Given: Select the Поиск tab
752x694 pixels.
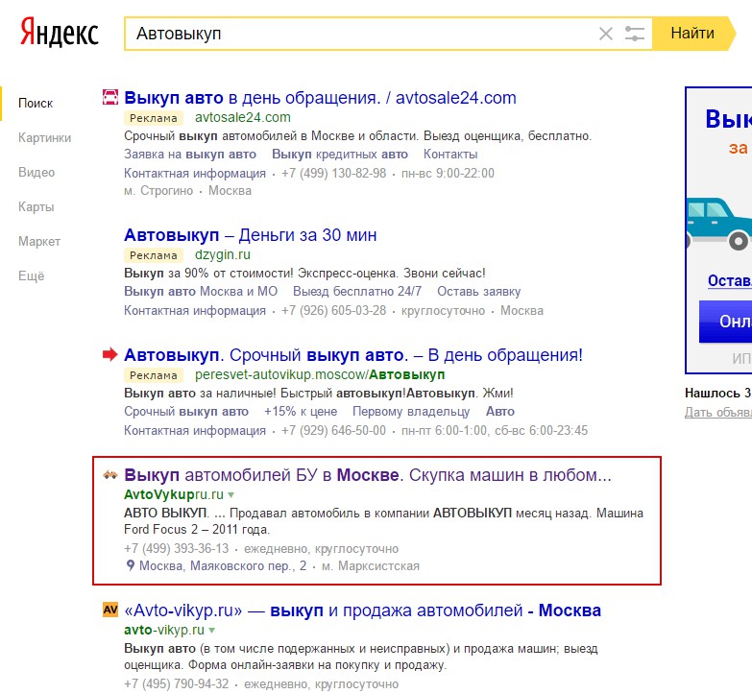Looking at the screenshot, I should (36, 103).
